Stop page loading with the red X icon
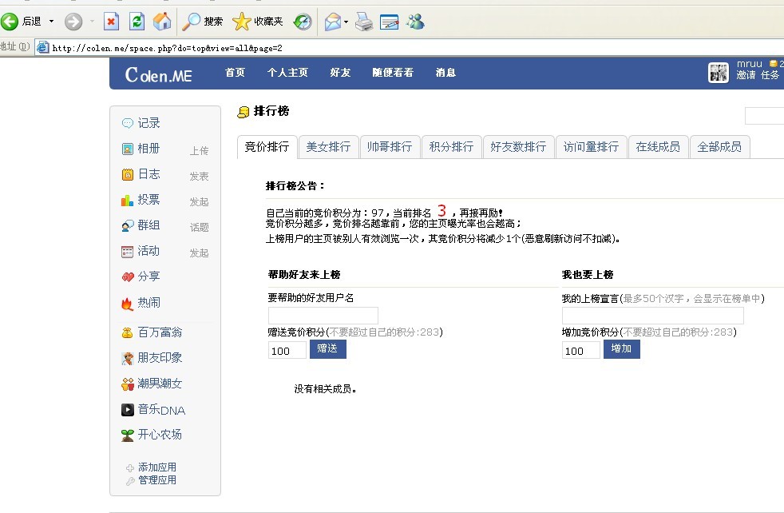The height and width of the screenshot is (513, 784). (111, 22)
